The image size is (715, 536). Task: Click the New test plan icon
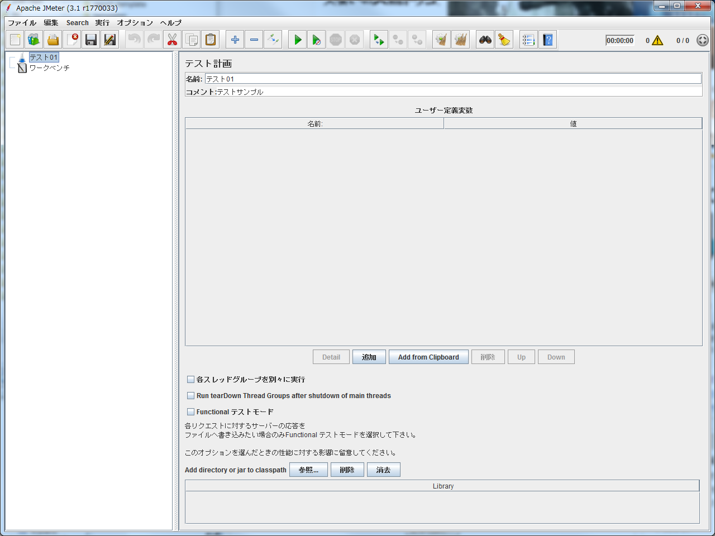click(15, 40)
